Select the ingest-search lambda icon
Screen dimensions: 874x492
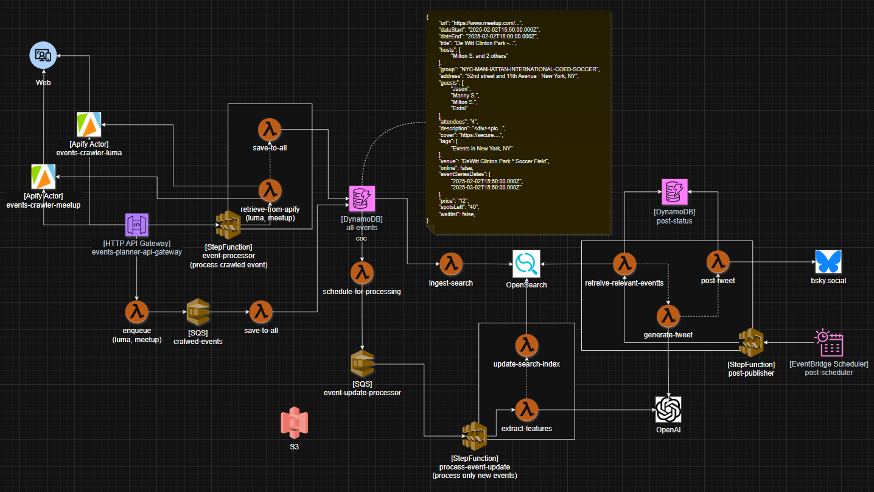(x=450, y=264)
